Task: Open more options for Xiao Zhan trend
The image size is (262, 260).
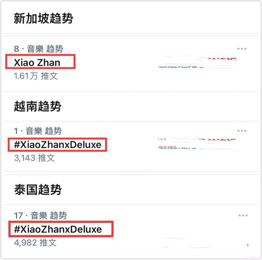Action: [242, 49]
